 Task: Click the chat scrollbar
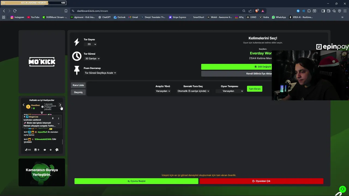coord(62,142)
